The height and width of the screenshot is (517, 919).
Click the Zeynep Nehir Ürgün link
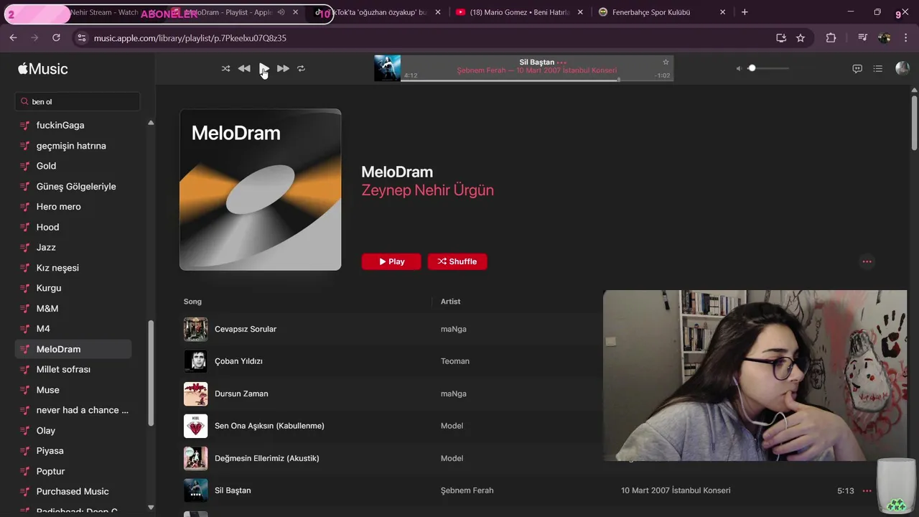pyautogui.click(x=427, y=190)
